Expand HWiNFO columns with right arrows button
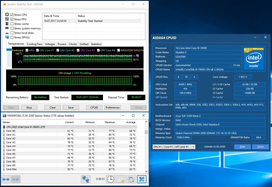Image resolution: width=272 pixels, height=187 pixels. pos(6,179)
